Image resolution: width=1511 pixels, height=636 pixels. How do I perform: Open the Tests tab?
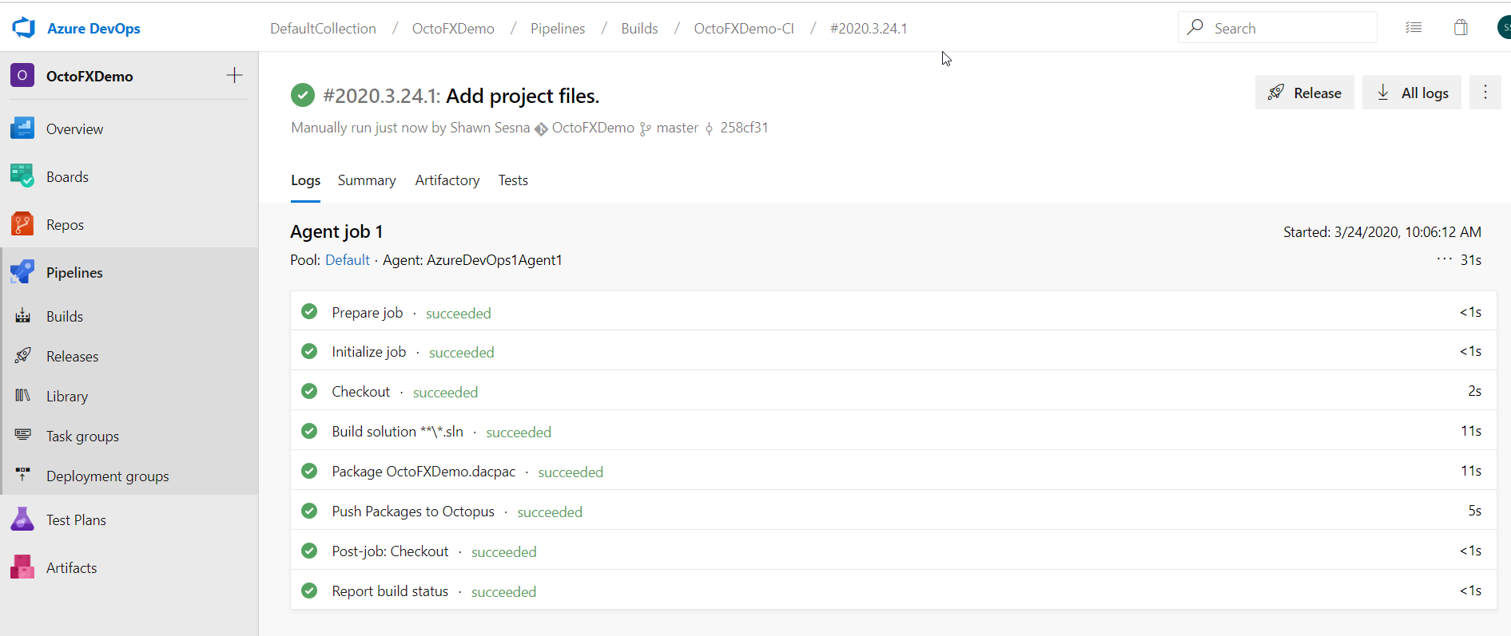pos(513,180)
